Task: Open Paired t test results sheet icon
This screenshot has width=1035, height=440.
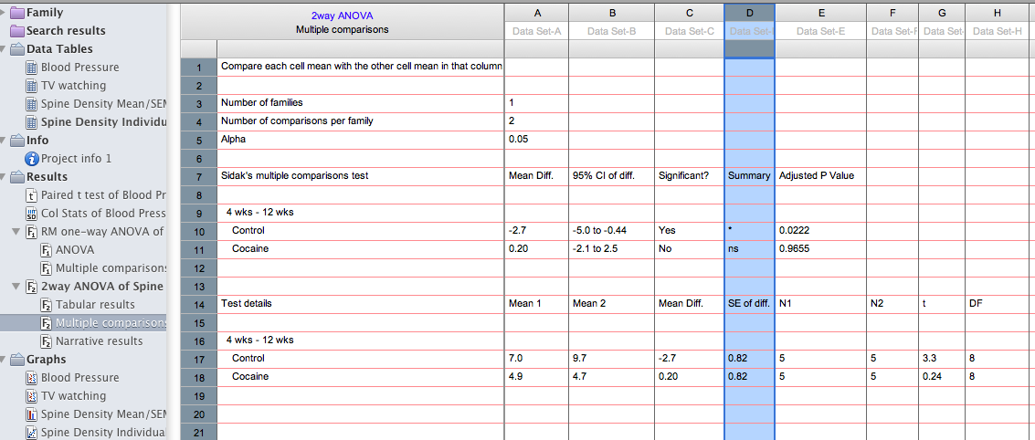Action: [32, 195]
